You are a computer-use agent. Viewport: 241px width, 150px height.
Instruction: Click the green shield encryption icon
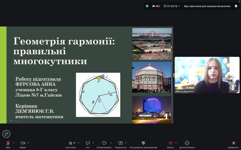[147, 6]
